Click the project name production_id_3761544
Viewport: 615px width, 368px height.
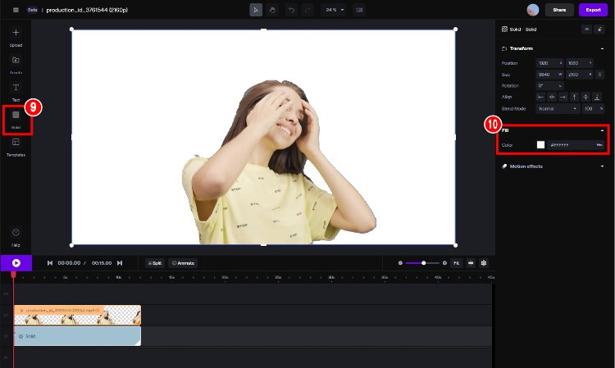87,10
